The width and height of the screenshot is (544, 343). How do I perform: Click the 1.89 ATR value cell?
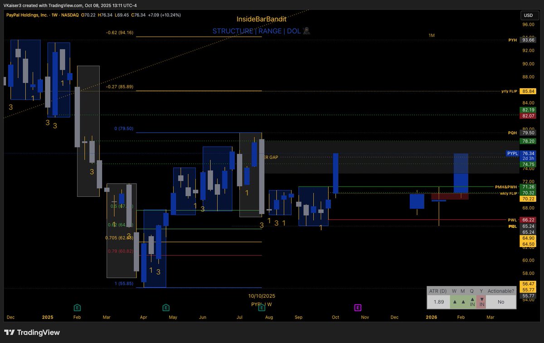(438, 302)
